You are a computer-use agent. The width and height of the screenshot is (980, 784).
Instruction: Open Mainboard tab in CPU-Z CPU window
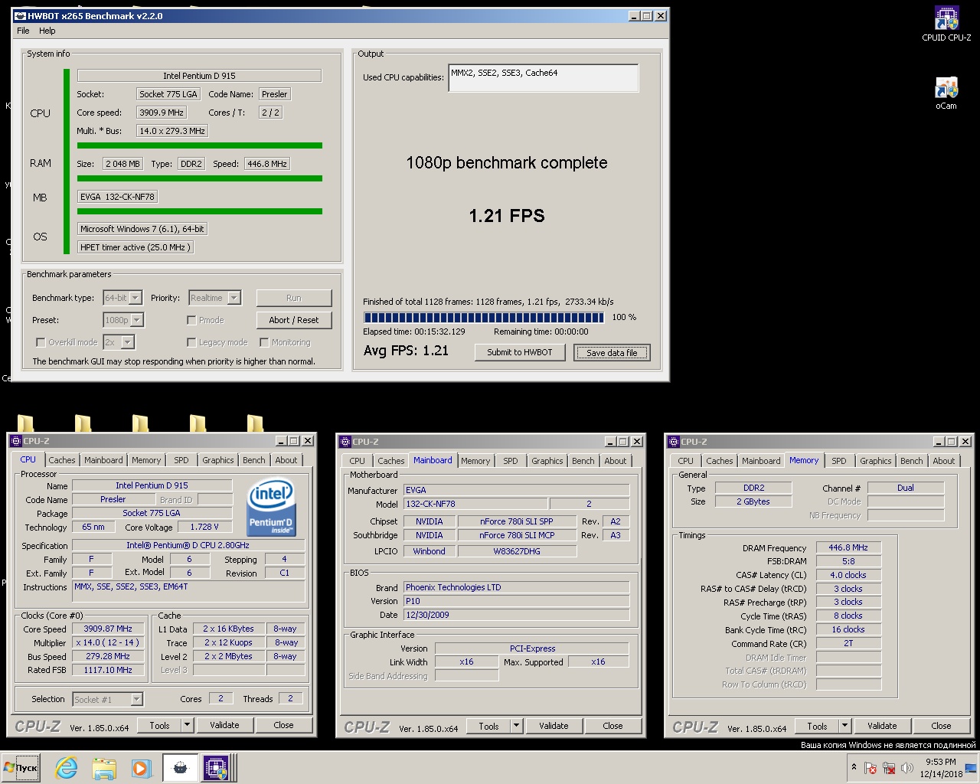pos(103,460)
